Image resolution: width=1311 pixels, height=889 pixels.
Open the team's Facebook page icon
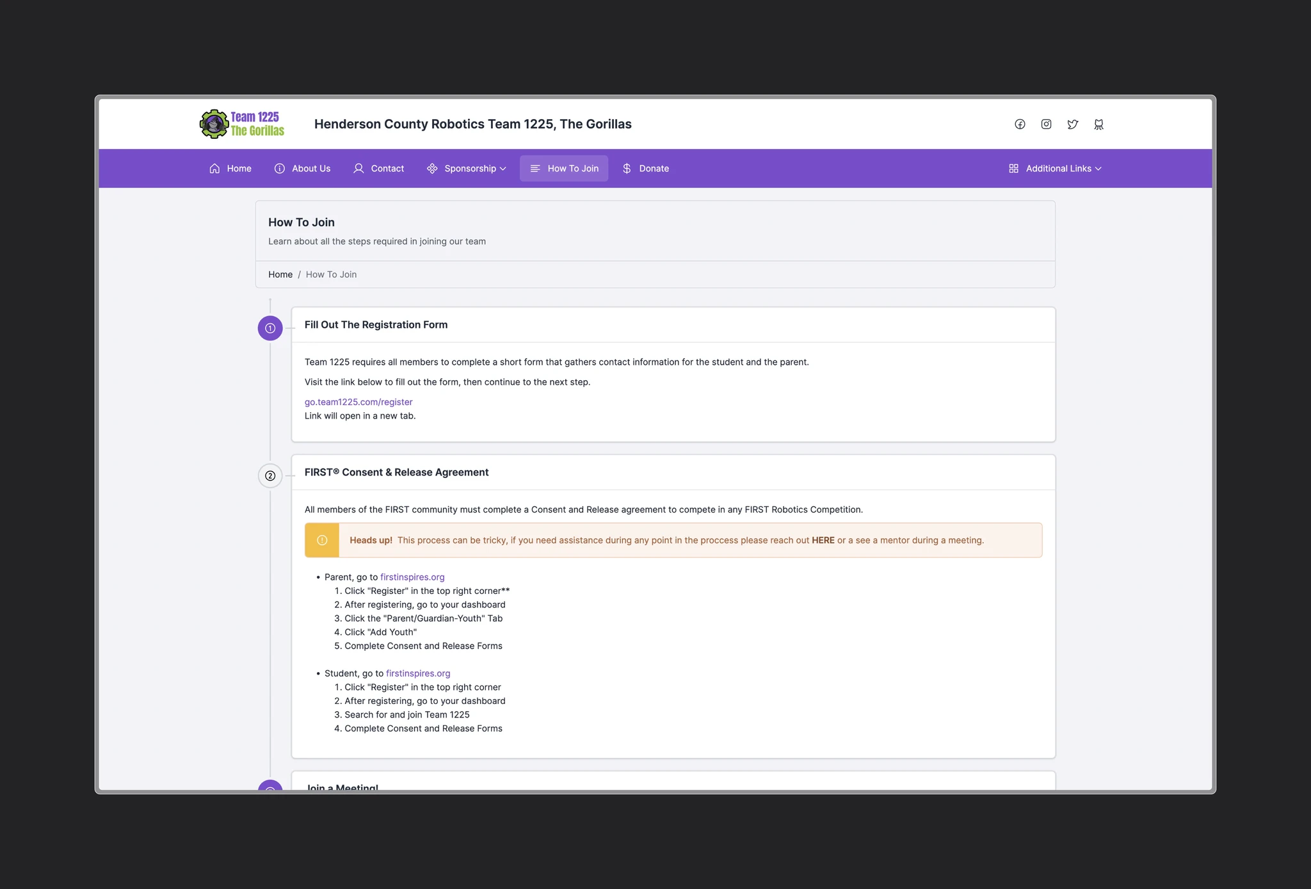point(1020,124)
